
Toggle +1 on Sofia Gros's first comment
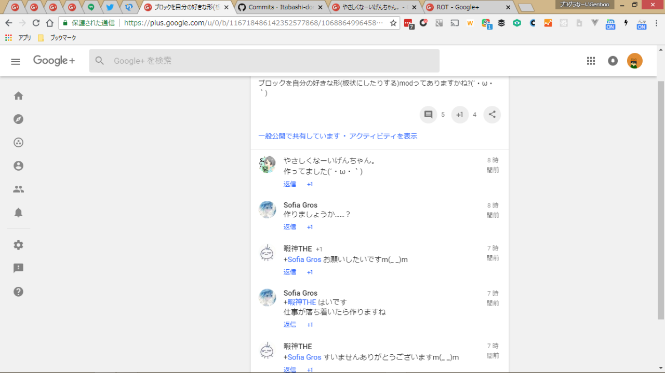click(x=310, y=227)
